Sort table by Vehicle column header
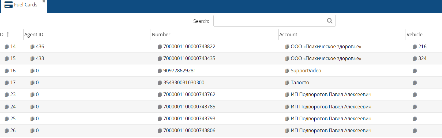This screenshot has width=442, height=138. [414, 35]
